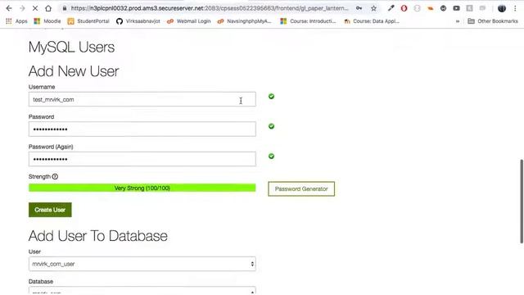
Task: Click the padlock icon in the address bar
Action: pyautogui.click(x=65, y=8)
